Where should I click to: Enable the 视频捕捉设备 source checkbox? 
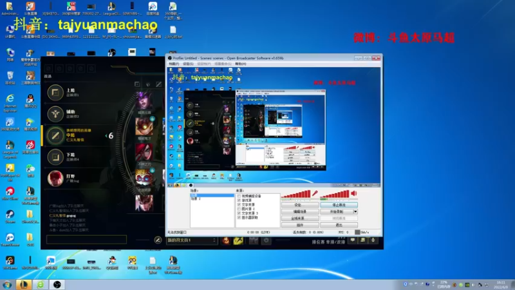point(239,196)
